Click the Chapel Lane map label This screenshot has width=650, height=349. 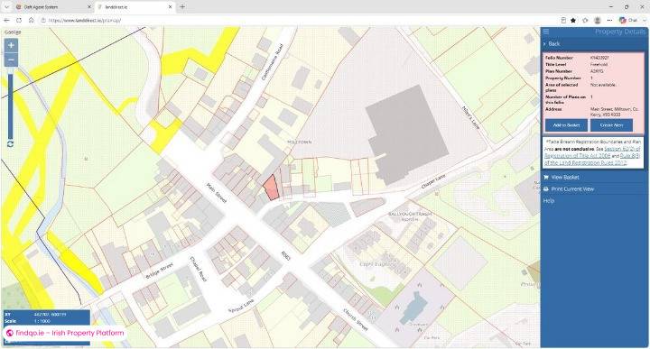coord(433,182)
